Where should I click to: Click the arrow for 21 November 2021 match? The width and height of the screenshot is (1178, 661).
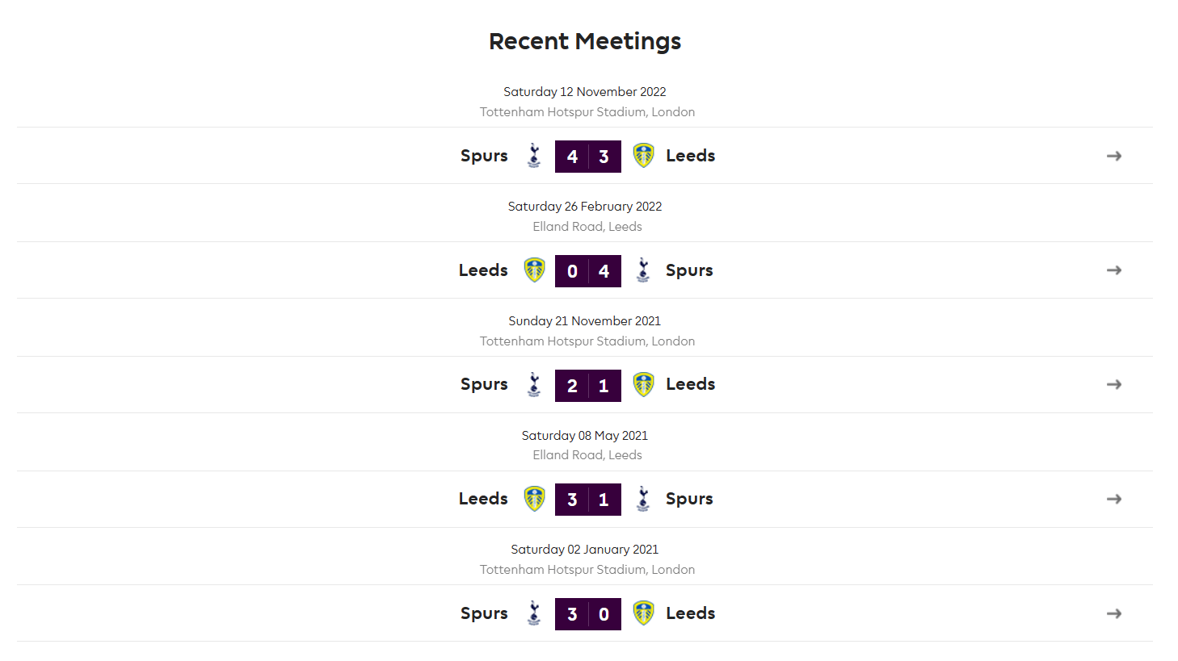(1113, 384)
